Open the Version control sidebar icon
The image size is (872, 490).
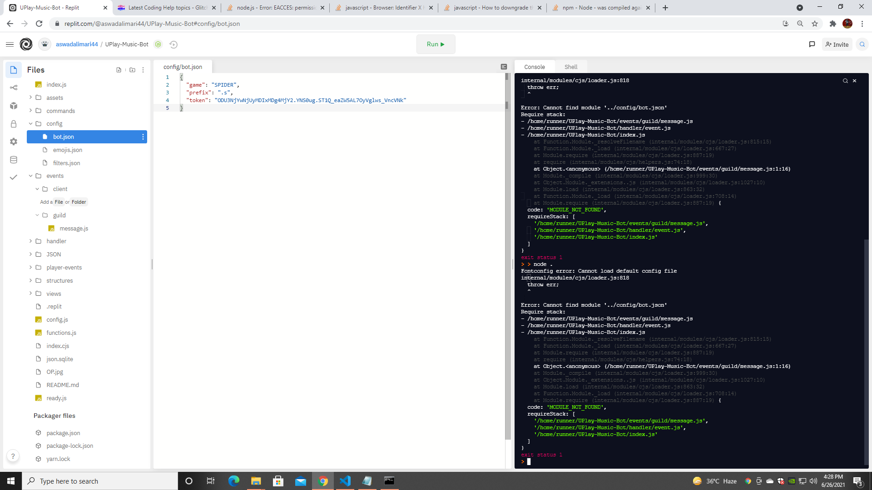click(14, 88)
